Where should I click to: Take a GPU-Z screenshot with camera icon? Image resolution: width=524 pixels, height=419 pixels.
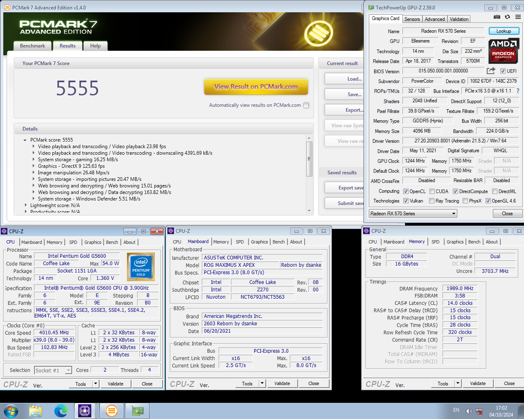(497, 17)
